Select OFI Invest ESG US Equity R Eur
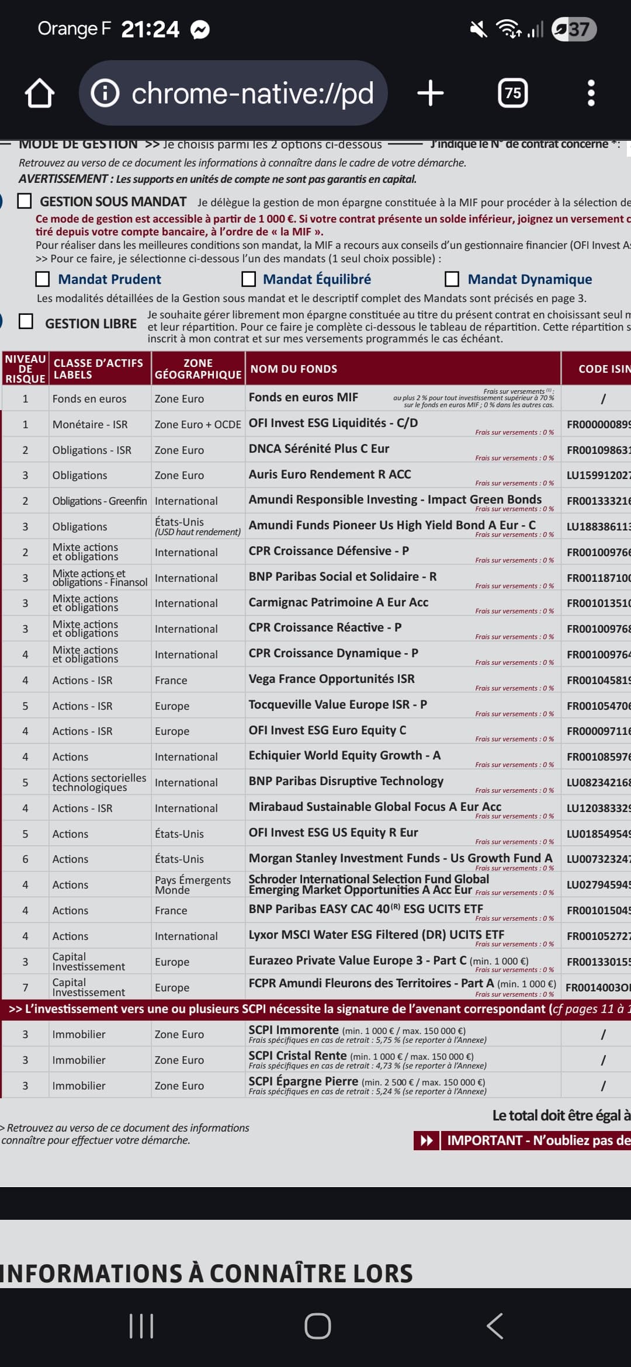The image size is (631, 1367). click(334, 832)
